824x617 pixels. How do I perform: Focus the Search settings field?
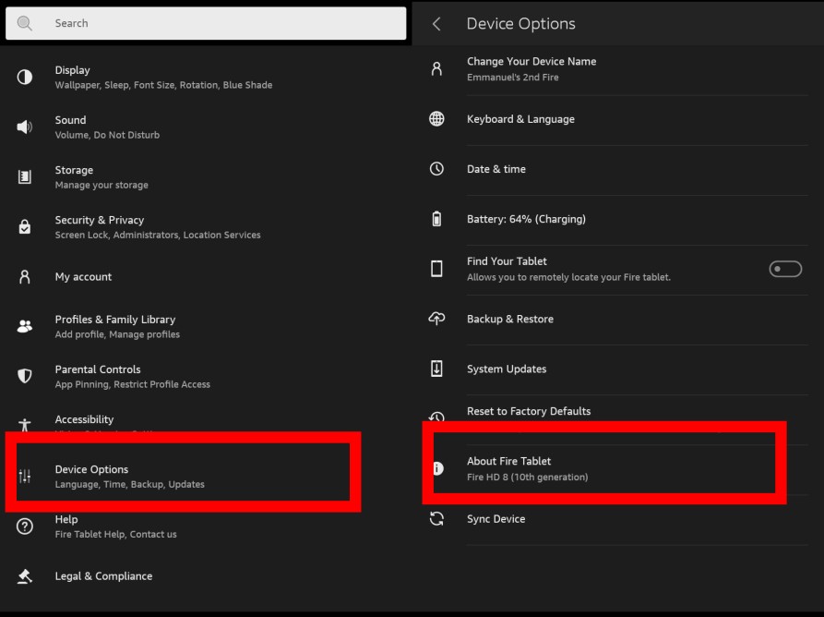206,23
